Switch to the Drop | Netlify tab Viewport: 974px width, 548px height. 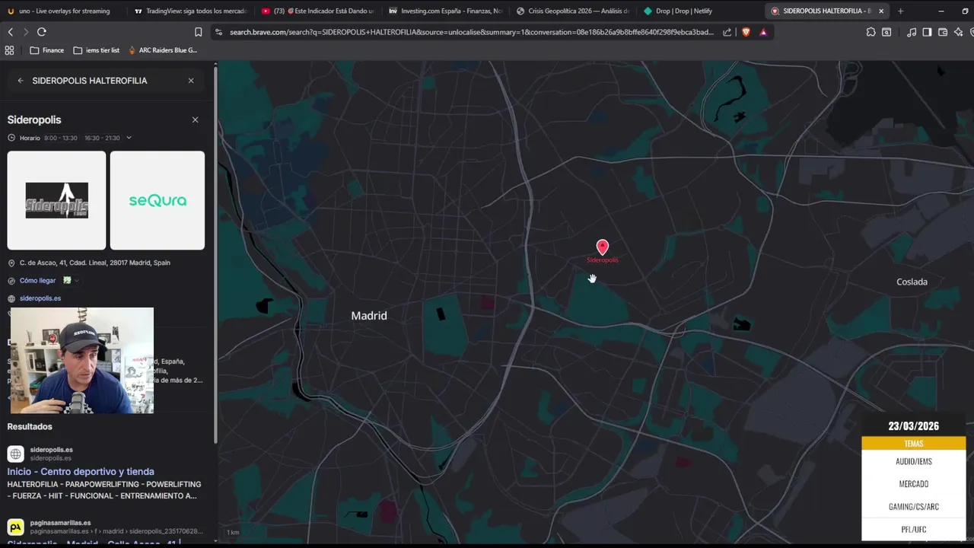701,11
